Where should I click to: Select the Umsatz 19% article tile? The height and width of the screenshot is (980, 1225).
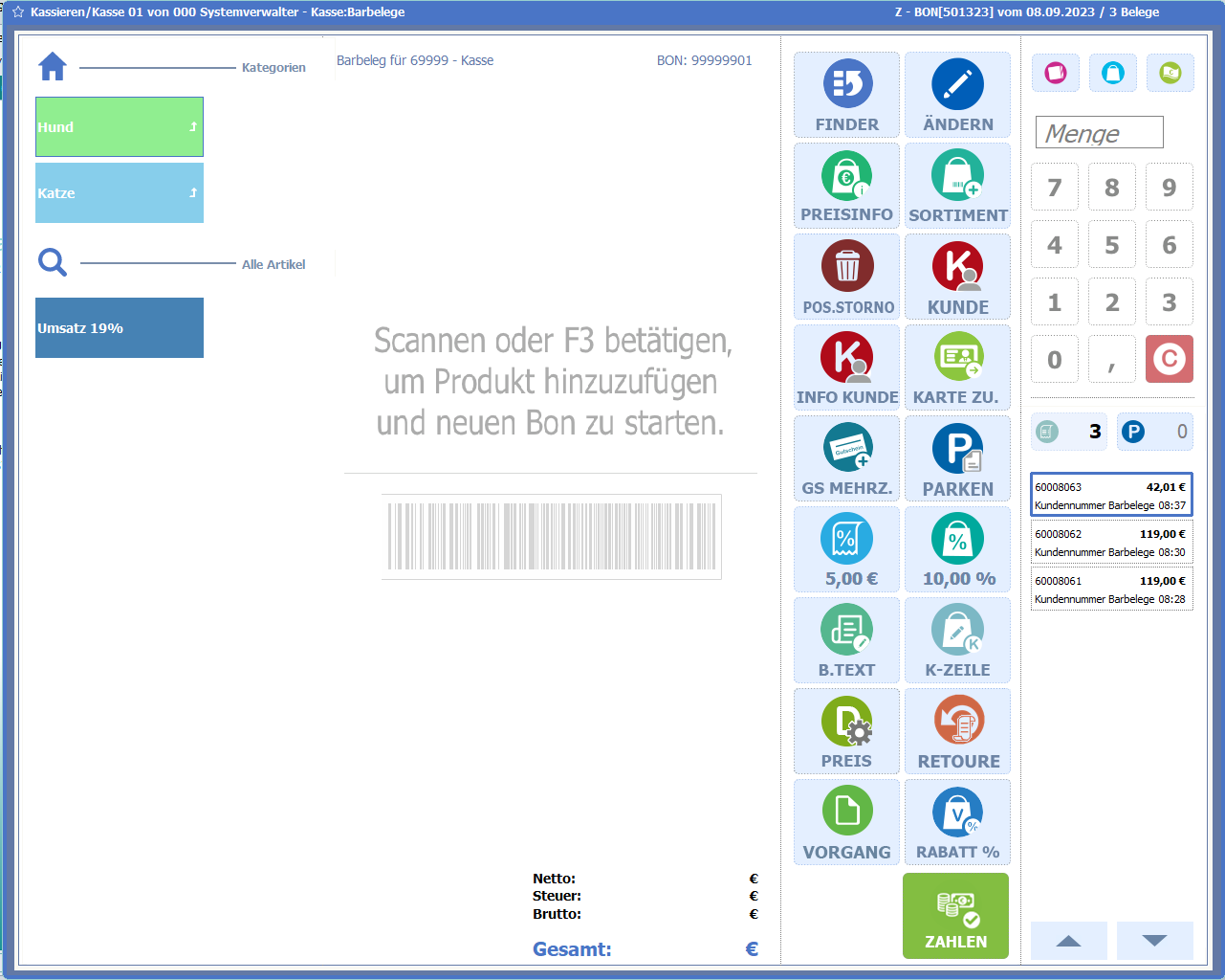point(120,327)
